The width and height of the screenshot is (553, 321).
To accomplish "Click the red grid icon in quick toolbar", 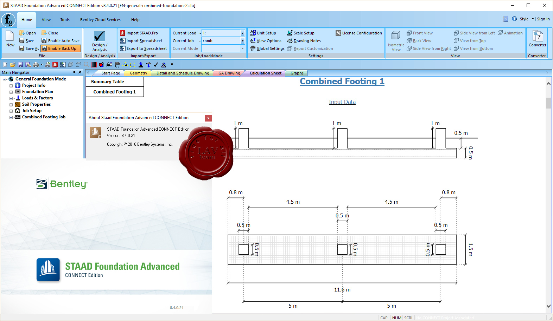I will coord(94,65).
